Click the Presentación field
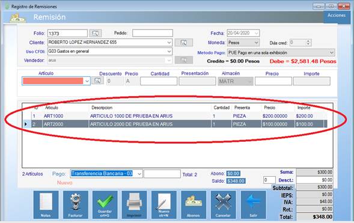354x223 pixels. point(197,81)
